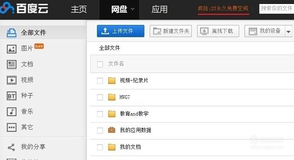Click the 离线下载 button
Viewport: 294px width, 160px height.
click(x=218, y=31)
